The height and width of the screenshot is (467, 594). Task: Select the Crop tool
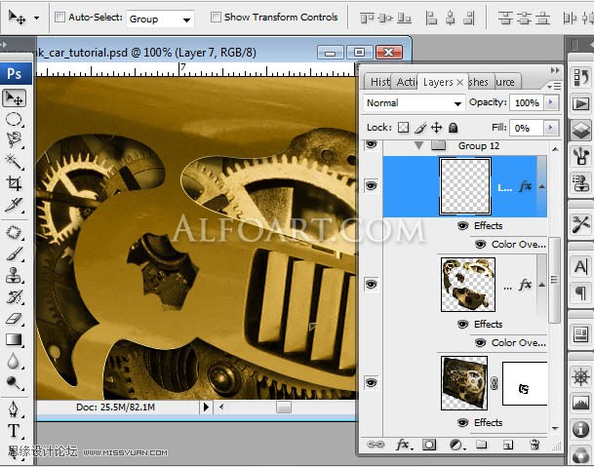(15, 183)
